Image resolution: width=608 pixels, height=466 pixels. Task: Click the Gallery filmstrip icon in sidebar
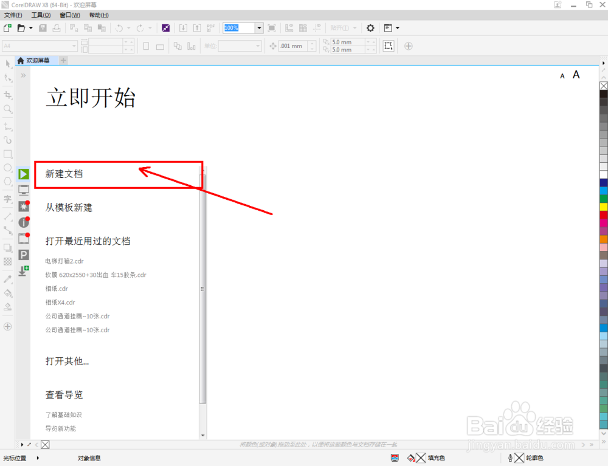pos(24,238)
